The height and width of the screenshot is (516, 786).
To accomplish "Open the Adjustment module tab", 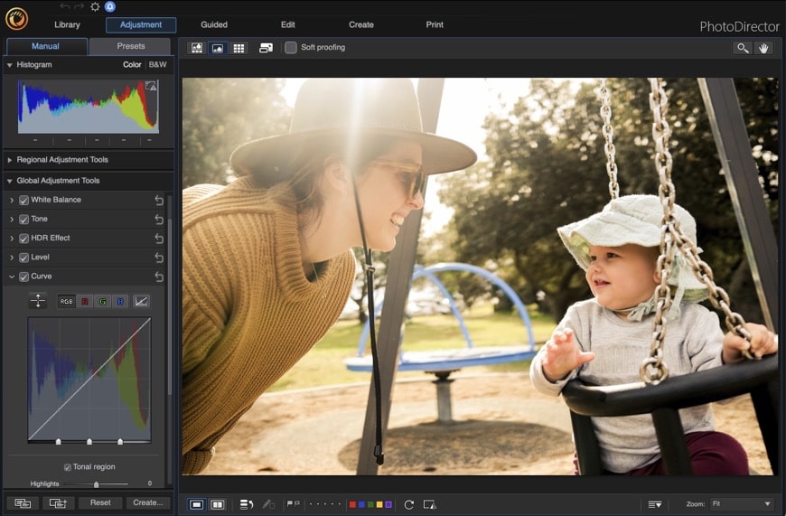I will [x=141, y=24].
